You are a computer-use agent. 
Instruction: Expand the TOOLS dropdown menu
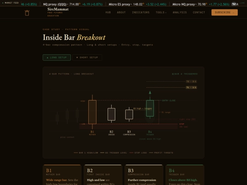point(161,12)
